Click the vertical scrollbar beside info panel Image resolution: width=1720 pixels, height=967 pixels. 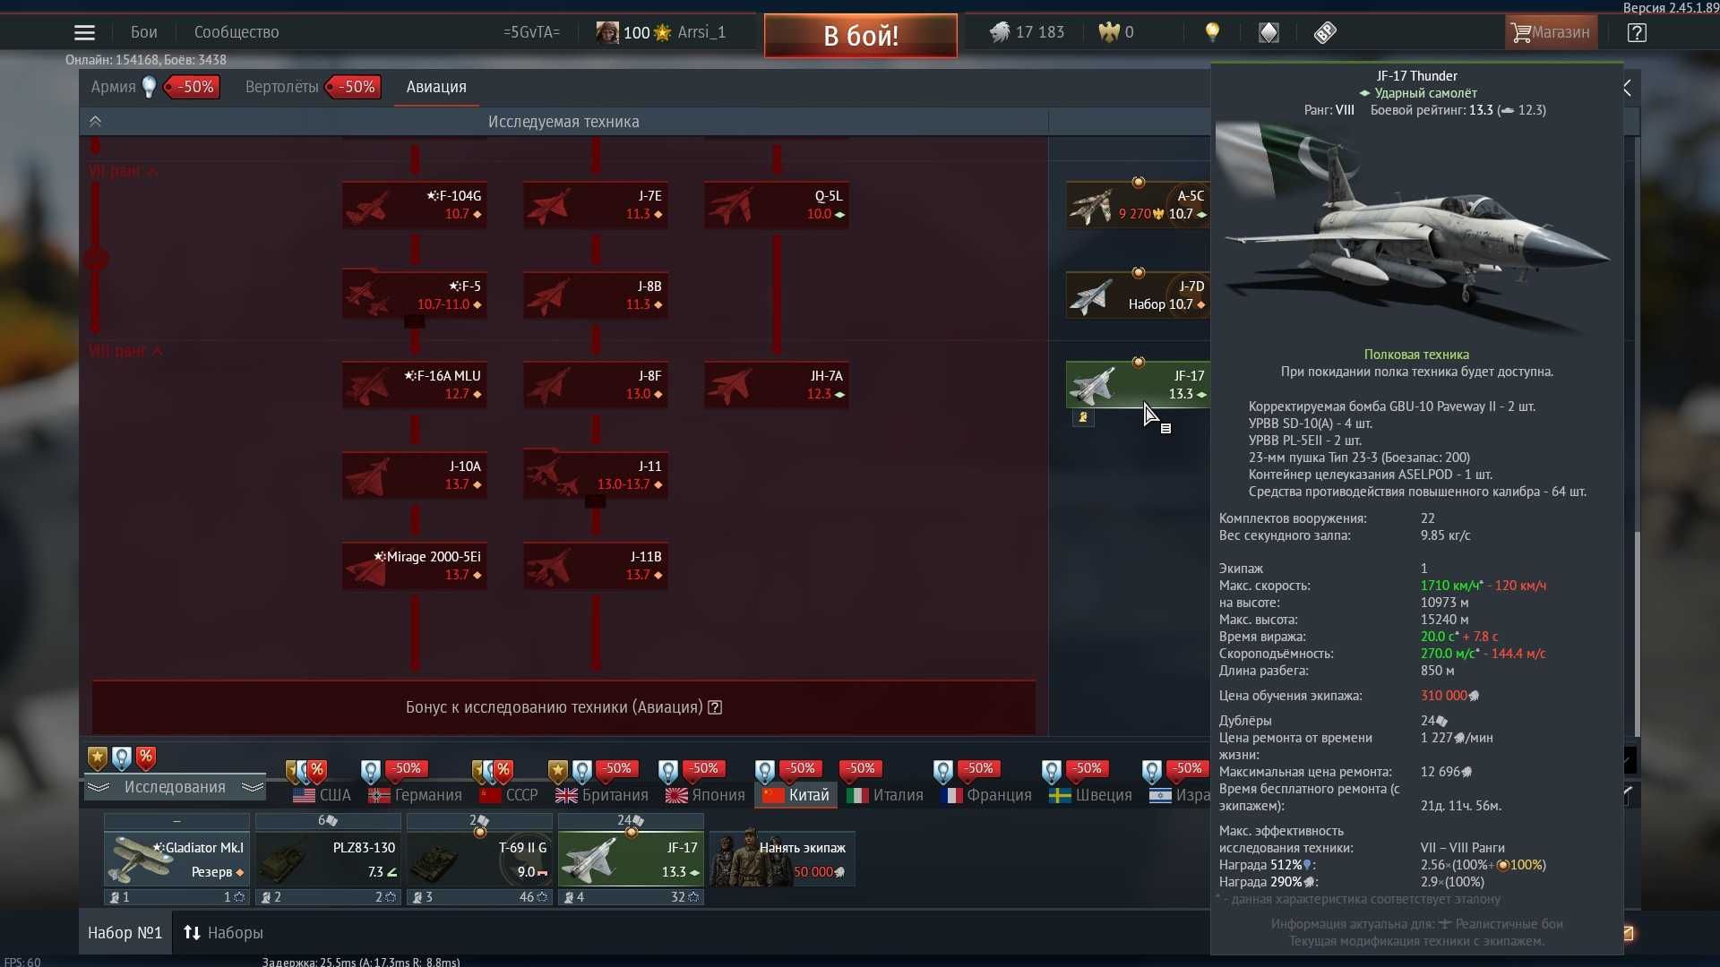click(x=1637, y=634)
